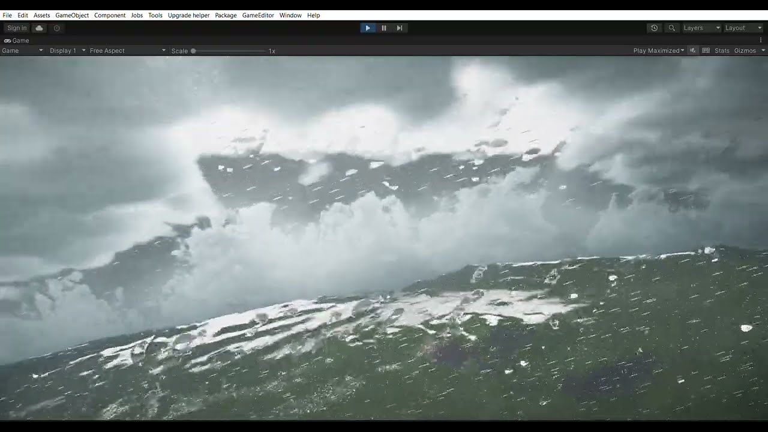Open Unity cloud services icon
The width and height of the screenshot is (768, 432).
pos(40,28)
